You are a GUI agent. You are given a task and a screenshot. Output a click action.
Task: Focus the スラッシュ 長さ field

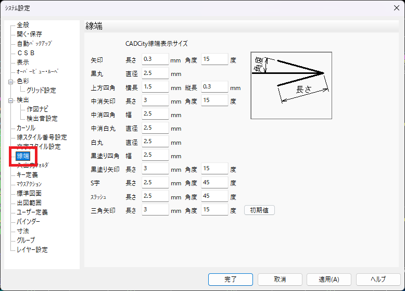(x=155, y=196)
